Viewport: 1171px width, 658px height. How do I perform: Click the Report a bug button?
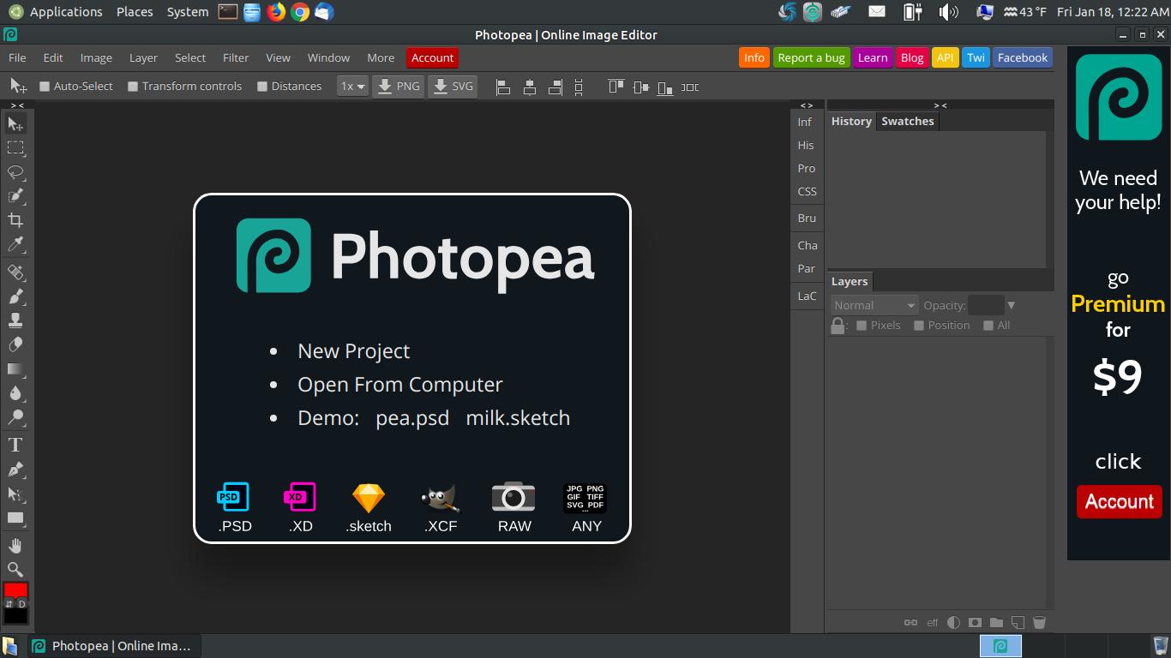coord(811,57)
